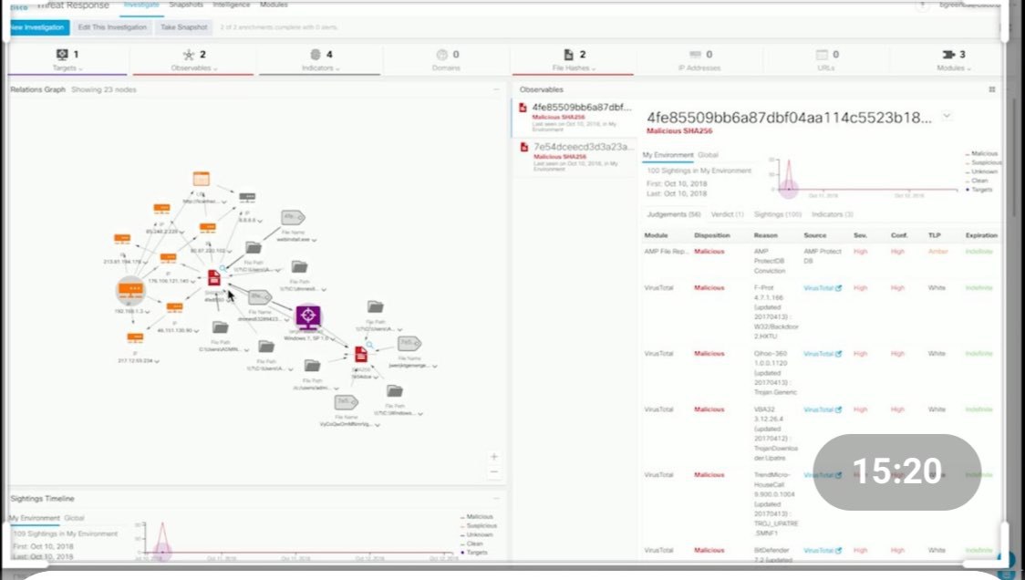Viewport: 1025px width, 580px height.
Task: Click the File Hashes document icon
Action: (x=569, y=55)
